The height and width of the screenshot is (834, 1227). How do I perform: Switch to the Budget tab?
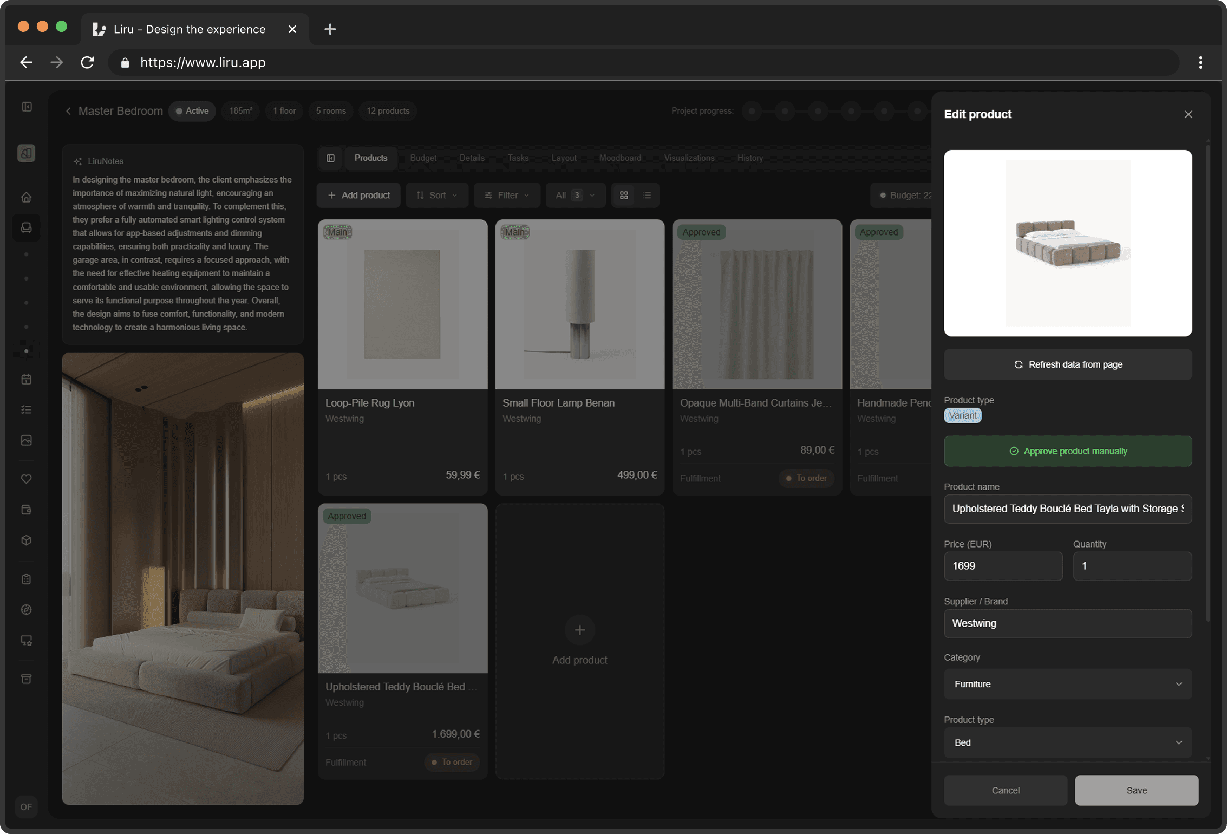tap(423, 158)
